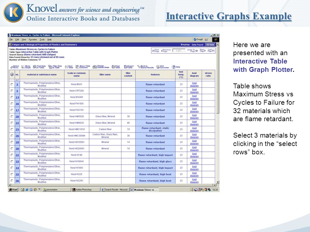This screenshot has width=310, height=232.
Task: Open record number 17 link
Action: point(17,110)
